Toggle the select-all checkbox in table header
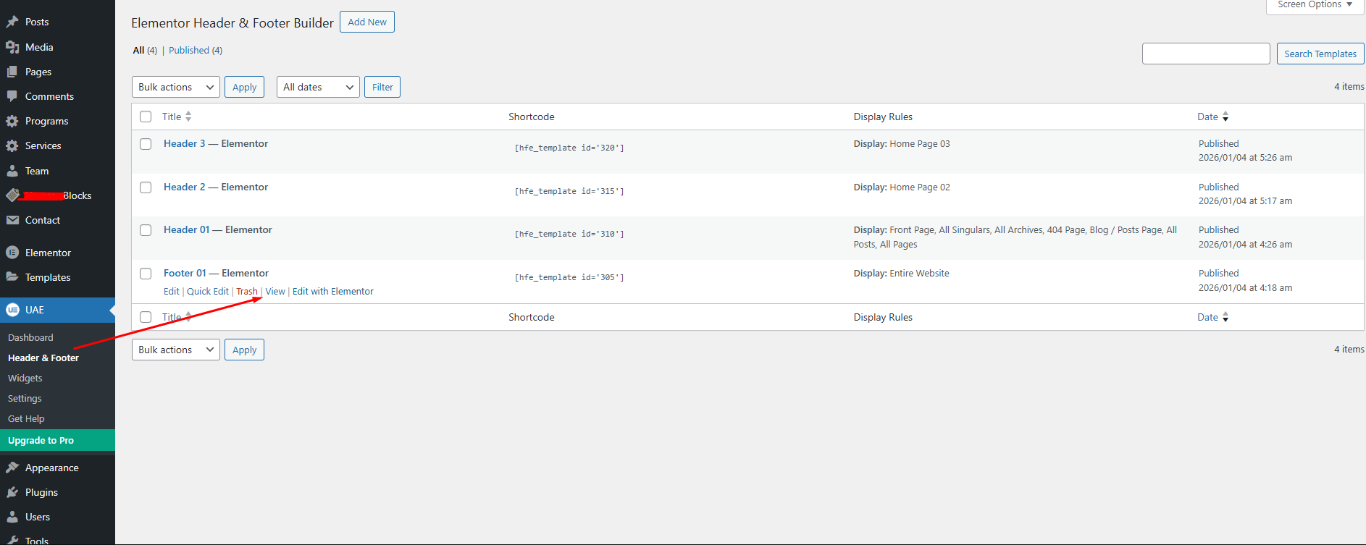This screenshot has width=1366, height=545. [x=146, y=117]
